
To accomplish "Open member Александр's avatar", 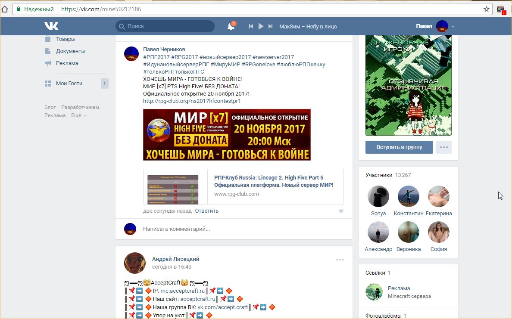I will pos(378,232).
